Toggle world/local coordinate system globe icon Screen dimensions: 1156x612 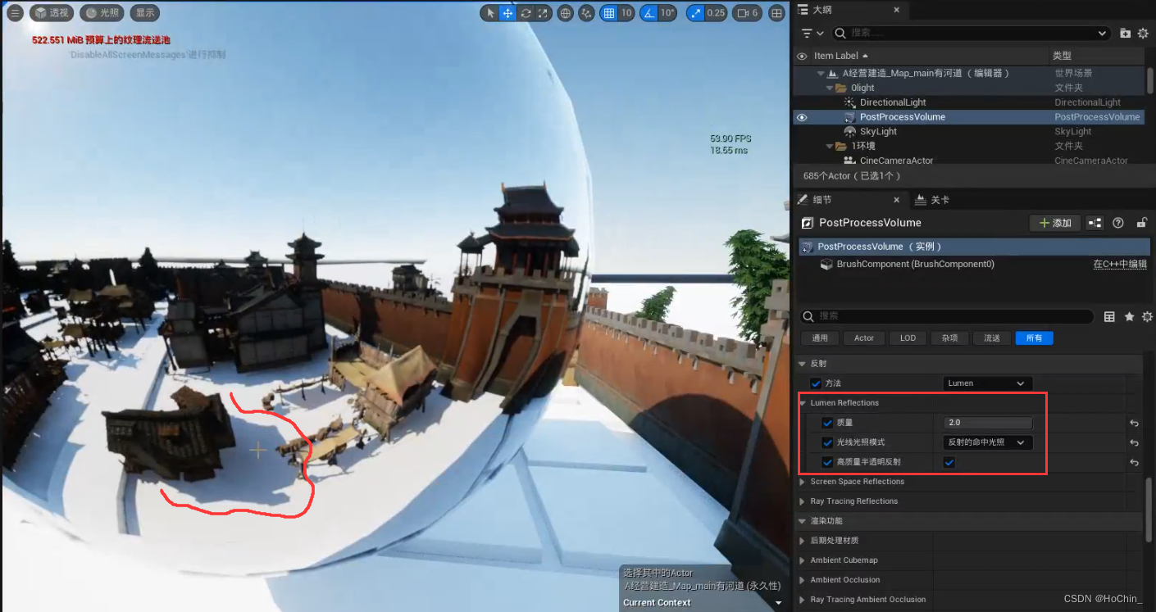(x=565, y=13)
